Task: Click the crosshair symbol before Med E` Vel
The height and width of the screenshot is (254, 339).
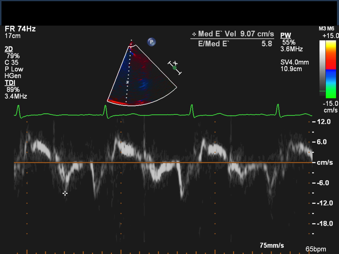Action: pyautogui.click(x=194, y=34)
